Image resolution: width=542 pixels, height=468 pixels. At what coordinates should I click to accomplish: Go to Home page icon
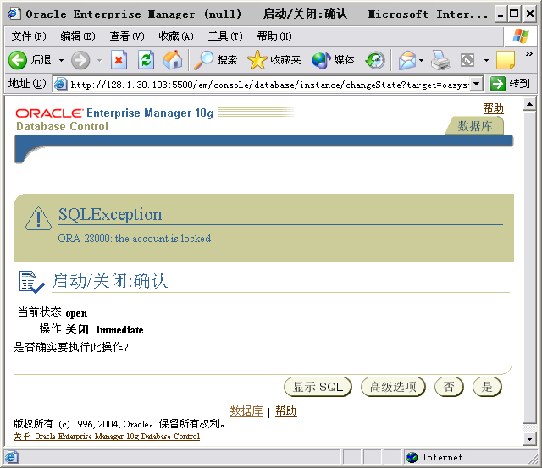(x=173, y=59)
